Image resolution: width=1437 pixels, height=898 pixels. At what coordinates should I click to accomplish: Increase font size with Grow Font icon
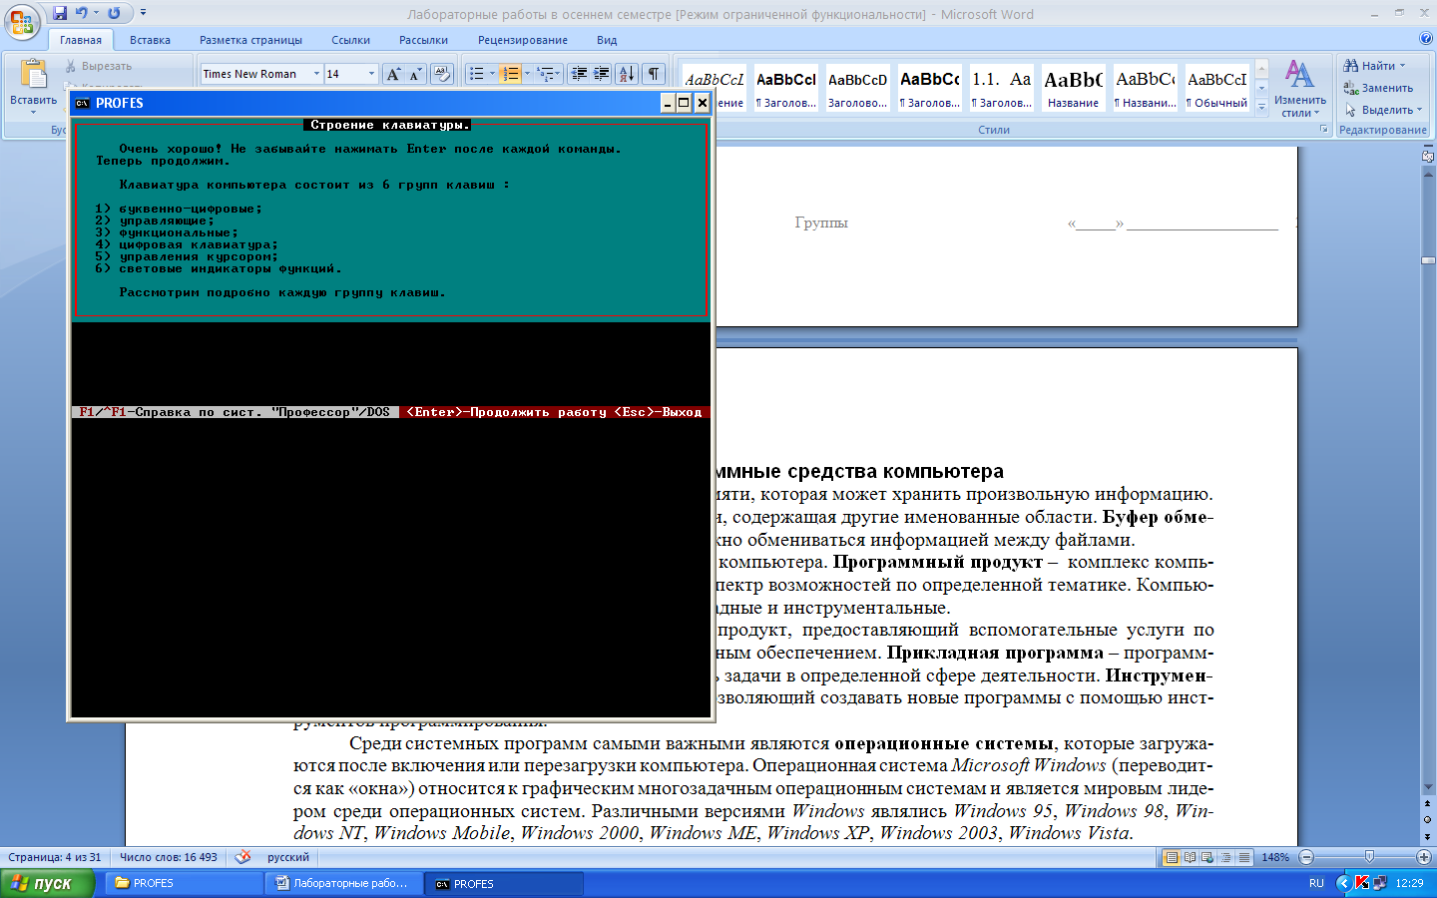coord(393,74)
